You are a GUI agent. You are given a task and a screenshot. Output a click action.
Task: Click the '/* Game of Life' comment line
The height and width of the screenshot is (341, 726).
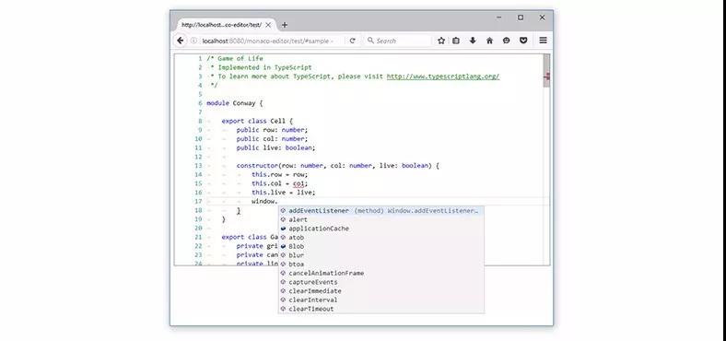(234, 59)
